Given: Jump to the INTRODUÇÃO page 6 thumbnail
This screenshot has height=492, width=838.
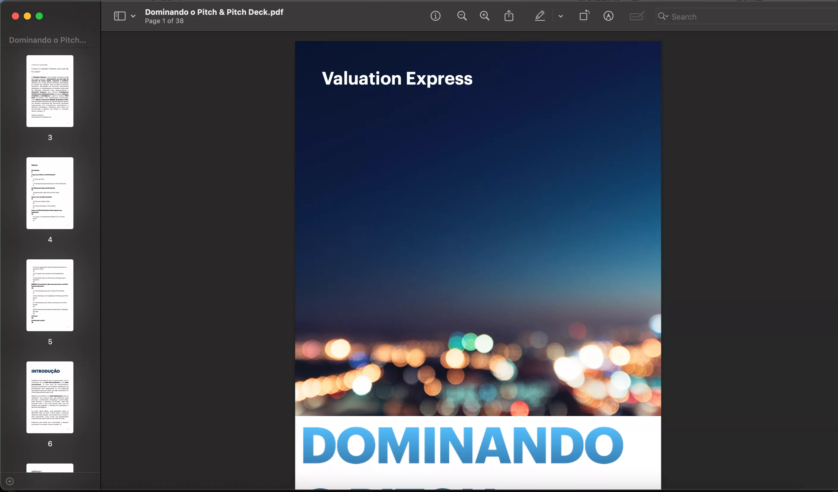Looking at the screenshot, I should pyautogui.click(x=50, y=397).
